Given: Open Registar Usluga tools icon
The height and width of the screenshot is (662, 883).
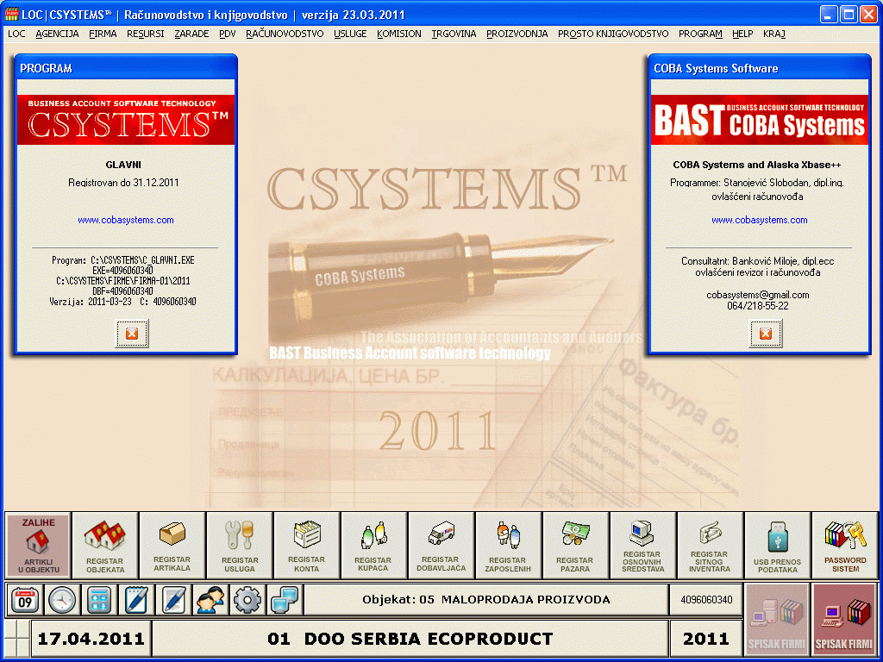Looking at the screenshot, I should [x=240, y=545].
